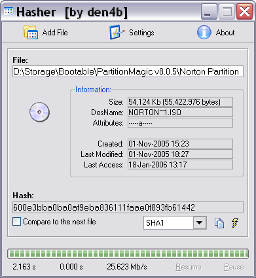Click the File path input field
This screenshot has width=256, height=278.
pos(128,71)
